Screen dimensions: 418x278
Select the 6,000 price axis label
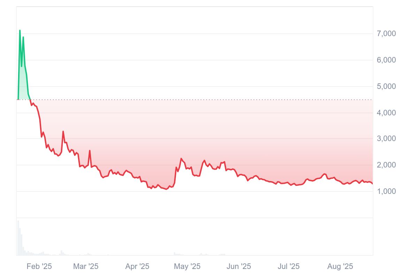tap(387, 60)
